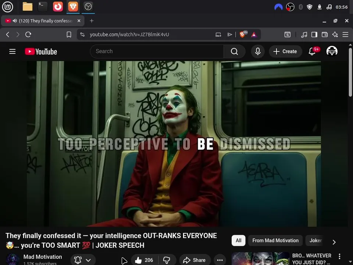Select the 'All' filter chip
Screen dimensions: 353x265
[x=238, y=240]
